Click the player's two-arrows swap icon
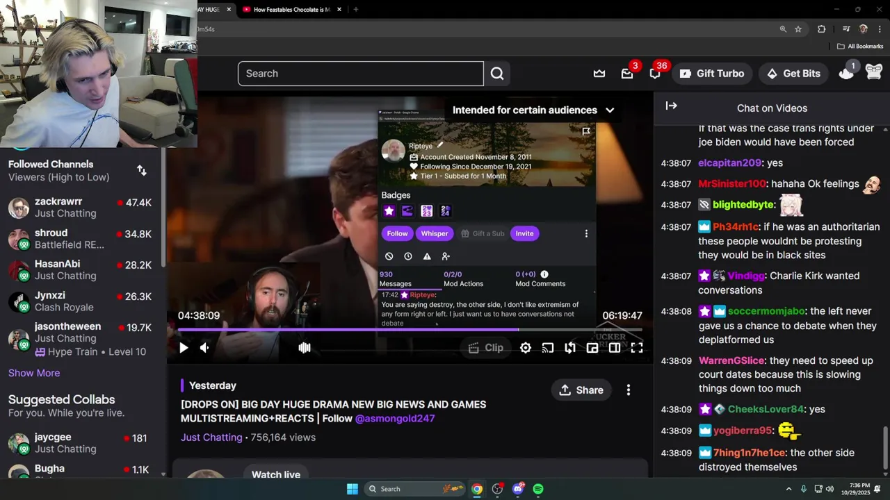The image size is (890, 500). [570, 348]
